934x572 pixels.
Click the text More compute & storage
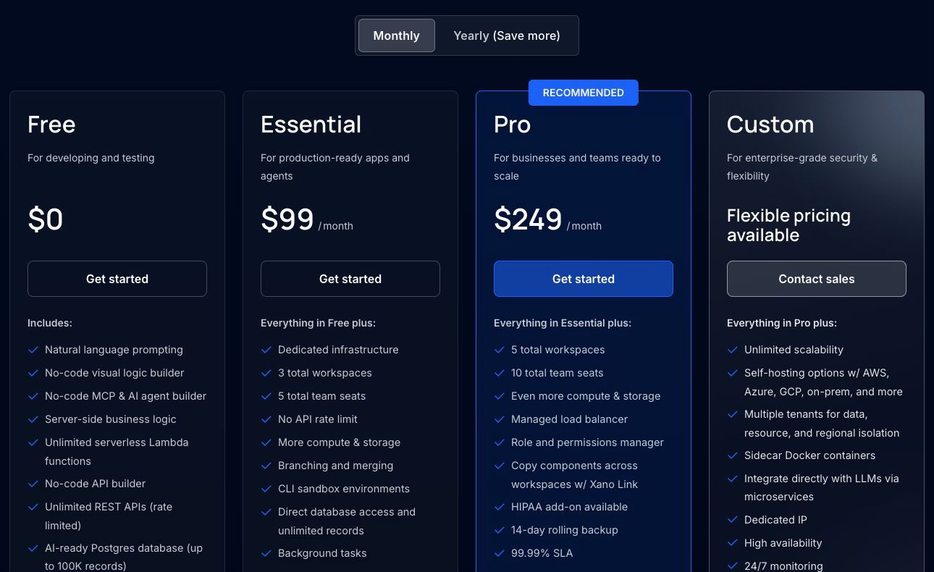point(339,442)
